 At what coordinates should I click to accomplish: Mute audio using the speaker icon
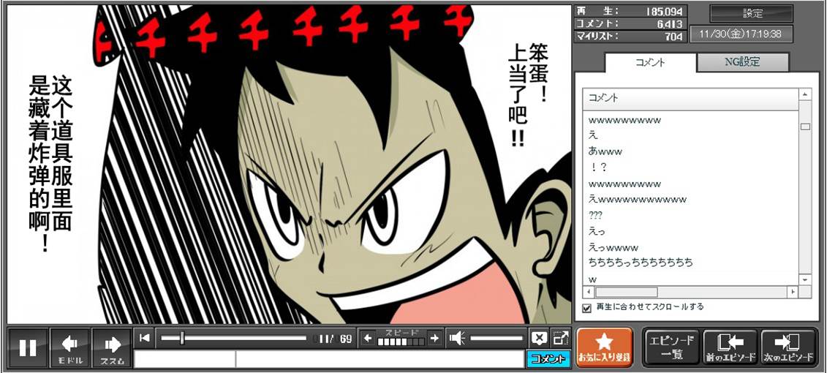(x=457, y=338)
